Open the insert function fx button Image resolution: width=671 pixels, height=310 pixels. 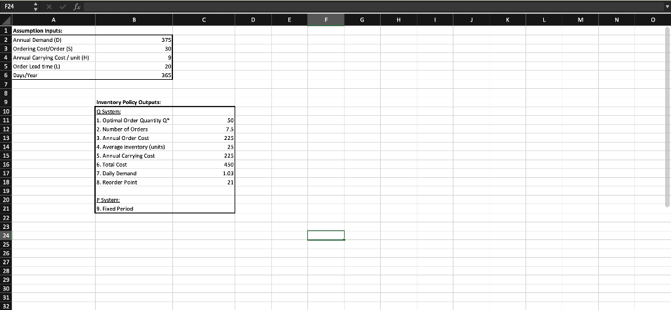[77, 7]
